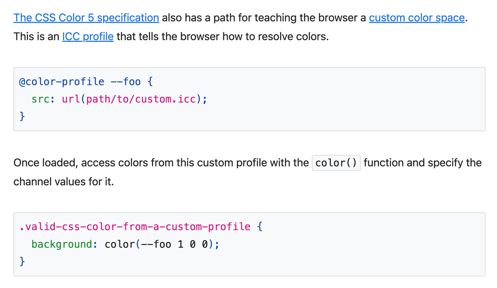This screenshot has height=288, width=497.
Task: Click the @color-profile at-rule keyword
Action: click(x=62, y=82)
